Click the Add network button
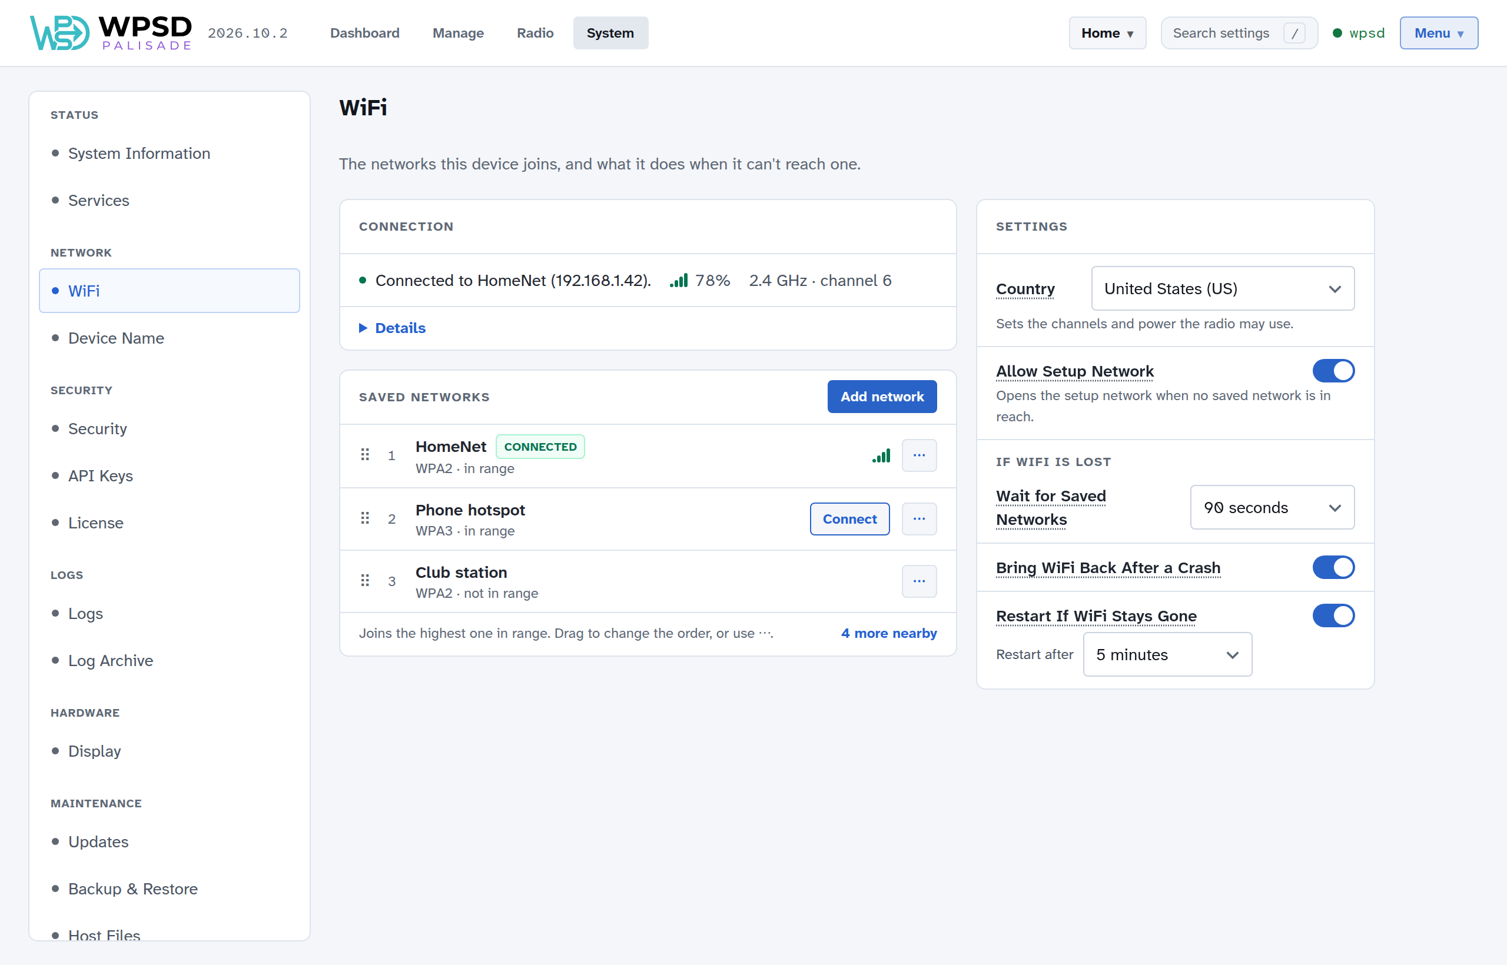The image size is (1507, 965). [882, 397]
